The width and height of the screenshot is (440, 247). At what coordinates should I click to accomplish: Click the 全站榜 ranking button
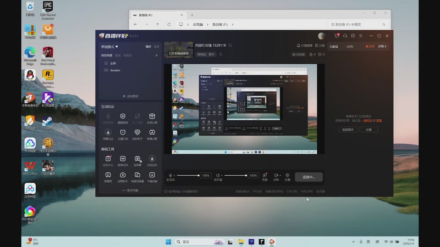298,54
